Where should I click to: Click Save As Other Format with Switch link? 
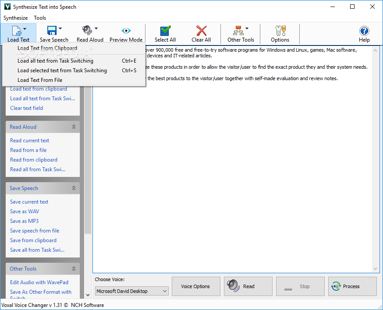click(41, 295)
